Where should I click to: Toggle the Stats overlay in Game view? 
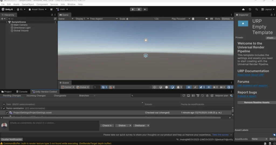[x=218, y=19]
